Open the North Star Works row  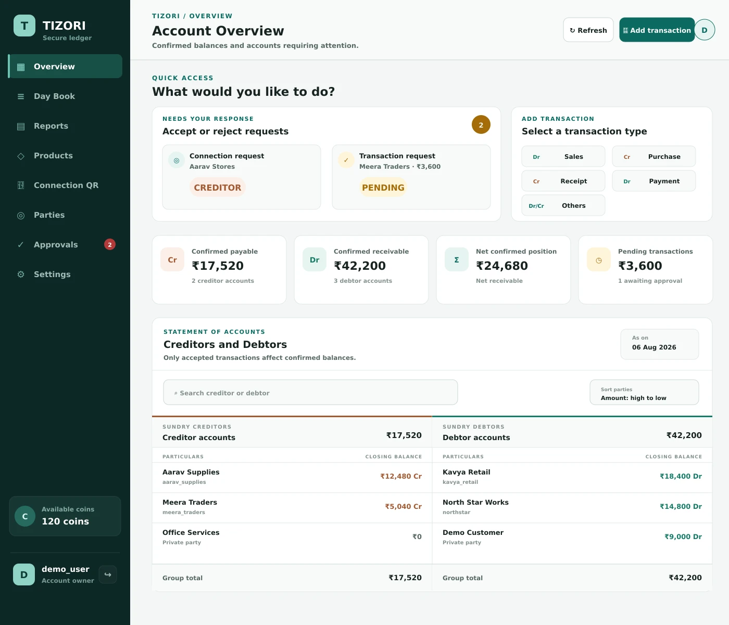pos(572,507)
